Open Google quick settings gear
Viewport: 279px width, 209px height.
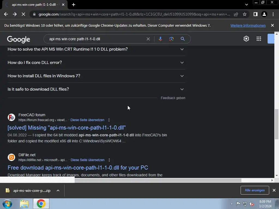click(x=246, y=39)
